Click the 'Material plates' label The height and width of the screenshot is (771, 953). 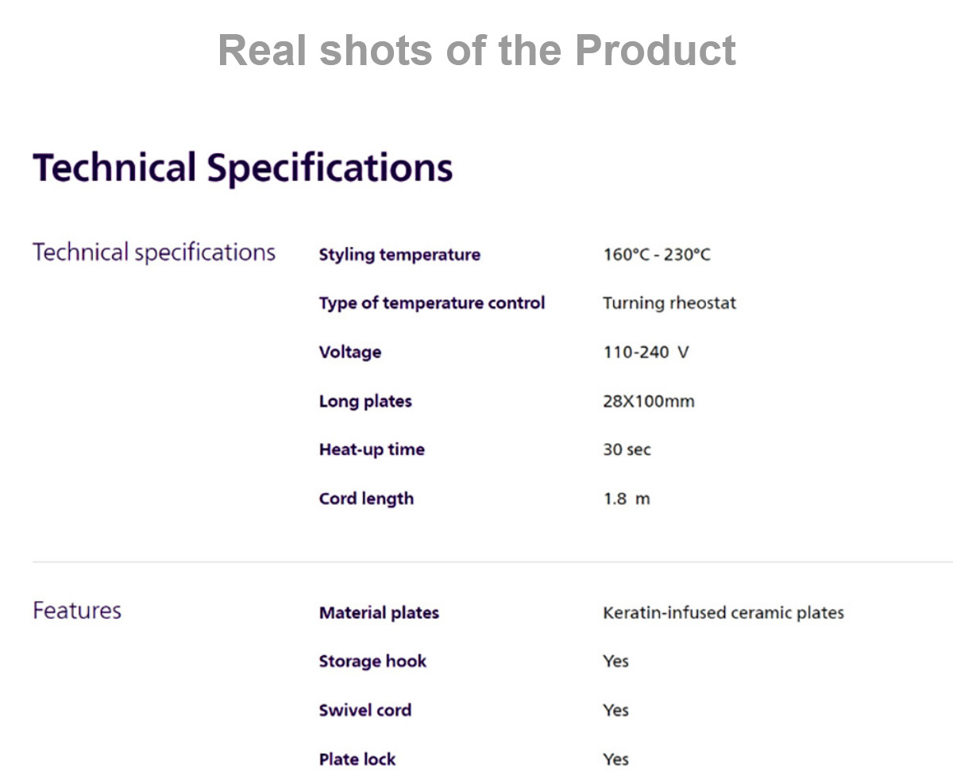pyautogui.click(x=379, y=613)
